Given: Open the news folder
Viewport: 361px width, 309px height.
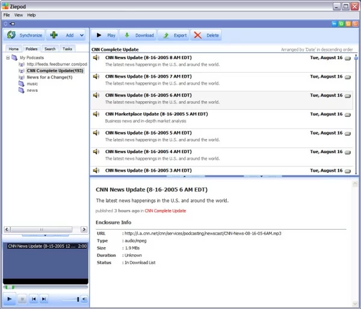Looking at the screenshot, I should coord(32,91).
